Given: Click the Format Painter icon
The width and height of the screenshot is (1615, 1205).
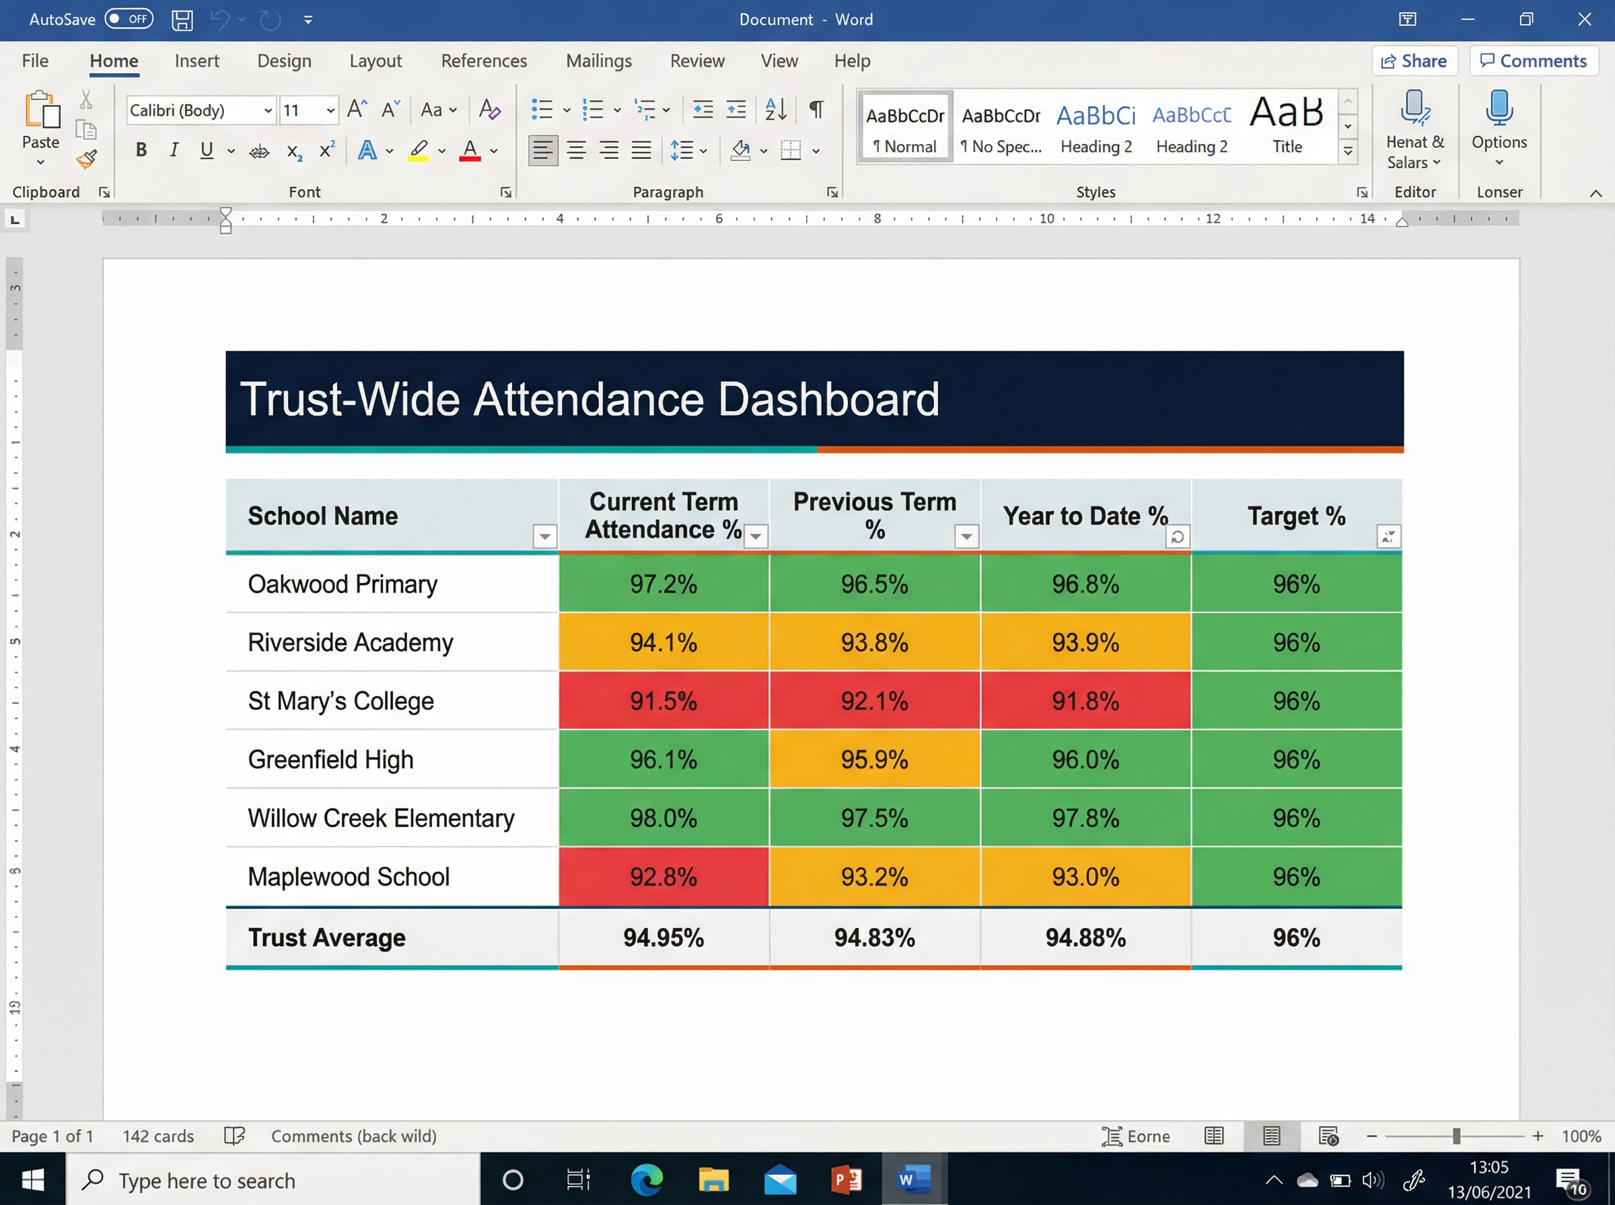Looking at the screenshot, I should (x=87, y=159).
